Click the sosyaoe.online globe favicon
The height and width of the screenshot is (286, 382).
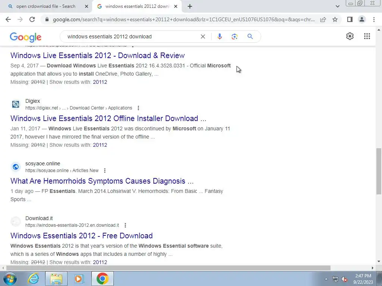point(16,167)
